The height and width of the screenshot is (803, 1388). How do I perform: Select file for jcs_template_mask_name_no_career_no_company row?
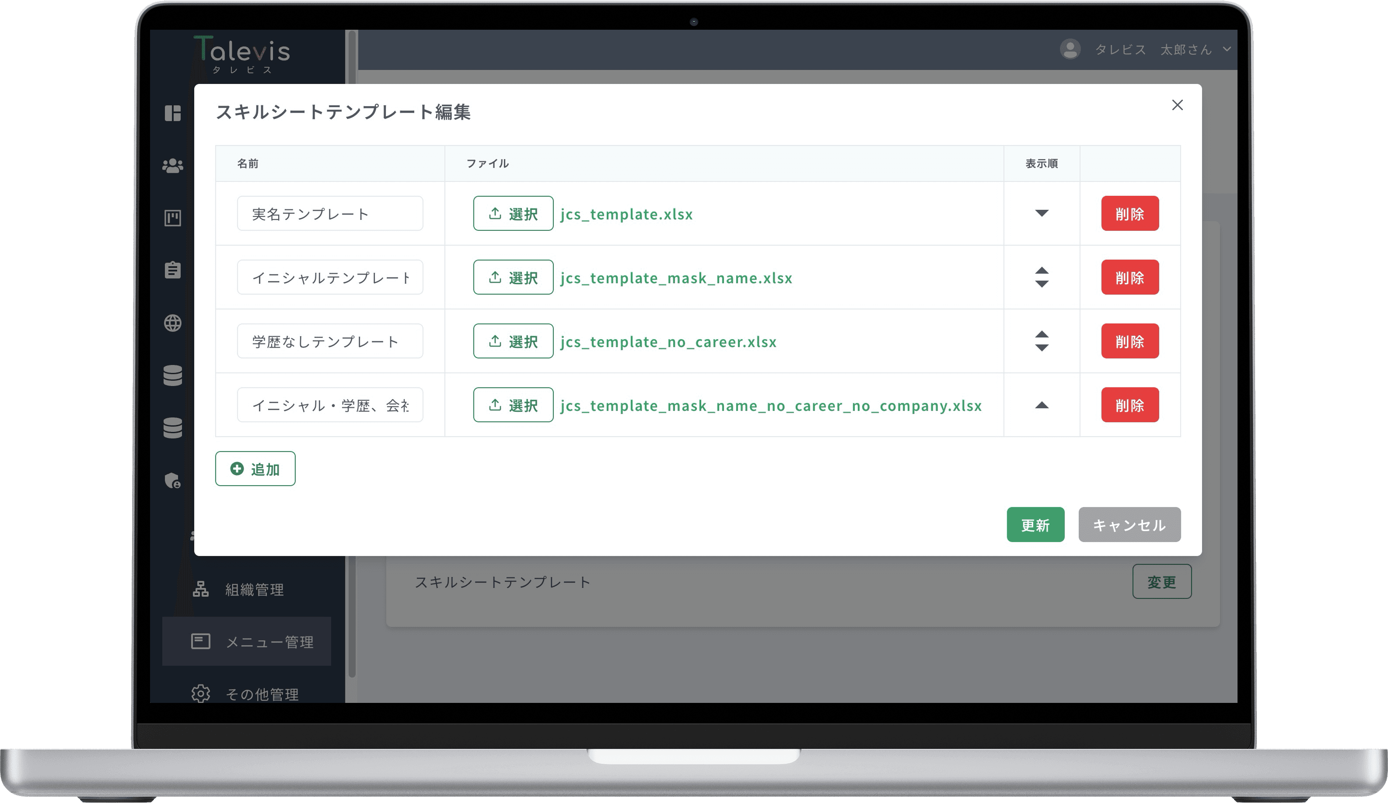[x=513, y=405]
